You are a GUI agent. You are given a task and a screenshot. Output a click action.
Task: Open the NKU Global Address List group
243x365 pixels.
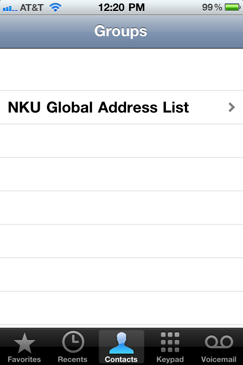(x=99, y=108)
